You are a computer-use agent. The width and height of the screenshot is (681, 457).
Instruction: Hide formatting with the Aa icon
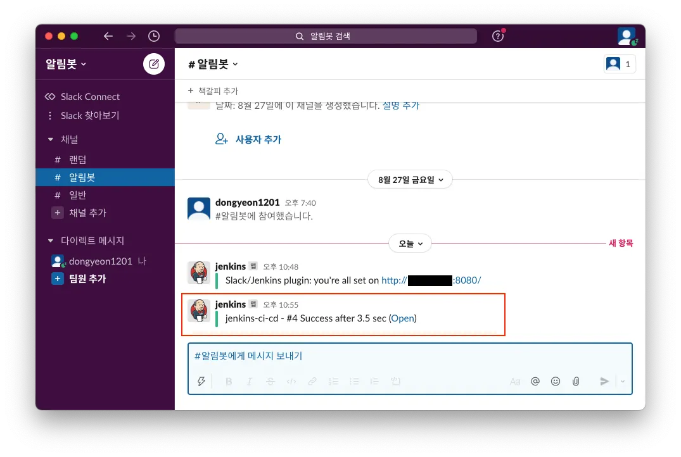514,382
